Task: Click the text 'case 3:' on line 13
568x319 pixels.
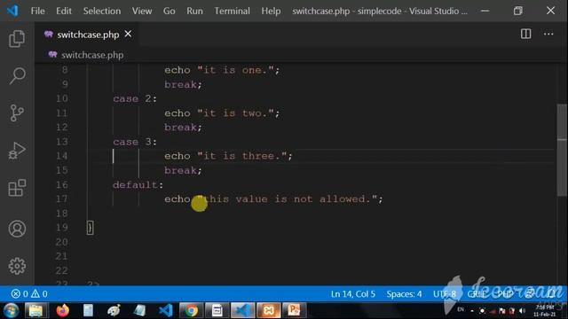Action: point(135,142)
